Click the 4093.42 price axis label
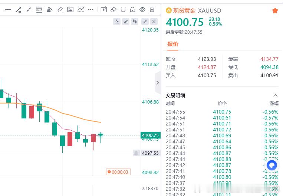Screen dimensions: 283x196 point(150,173)
